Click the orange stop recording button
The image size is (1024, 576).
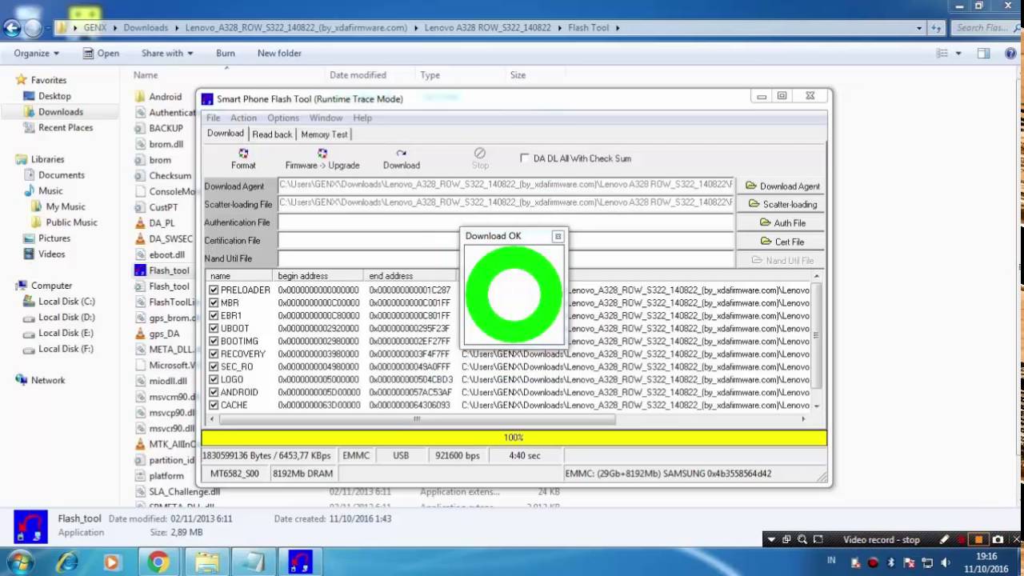978,540
